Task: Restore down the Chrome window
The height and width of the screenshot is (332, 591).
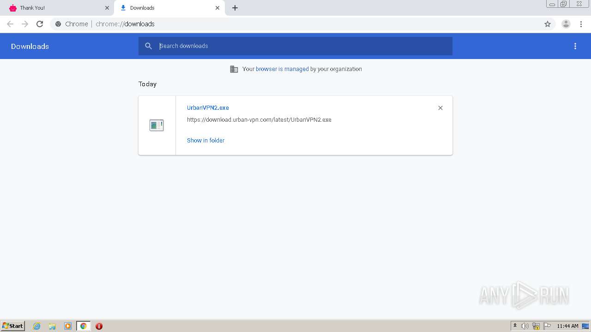Action: [564, 4]
